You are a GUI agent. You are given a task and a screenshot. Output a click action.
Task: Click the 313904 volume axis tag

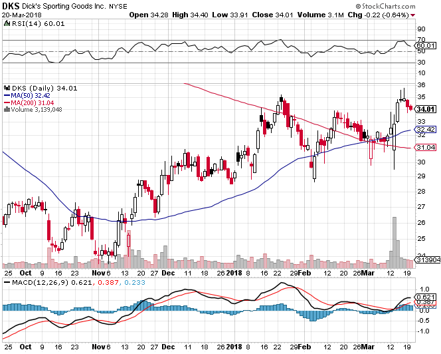428,260
